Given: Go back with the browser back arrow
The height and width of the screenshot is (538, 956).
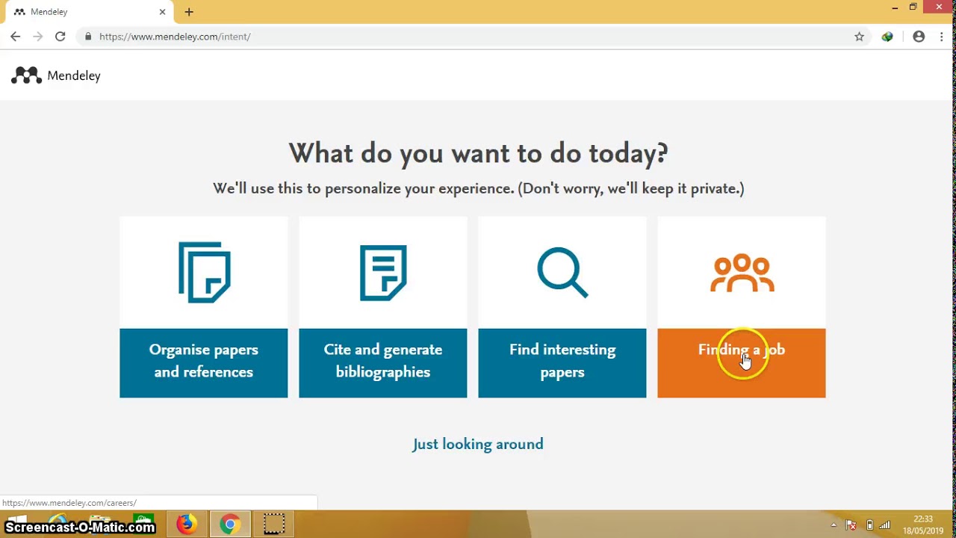Looking at the screenshot, I should [x=16, y=36].
